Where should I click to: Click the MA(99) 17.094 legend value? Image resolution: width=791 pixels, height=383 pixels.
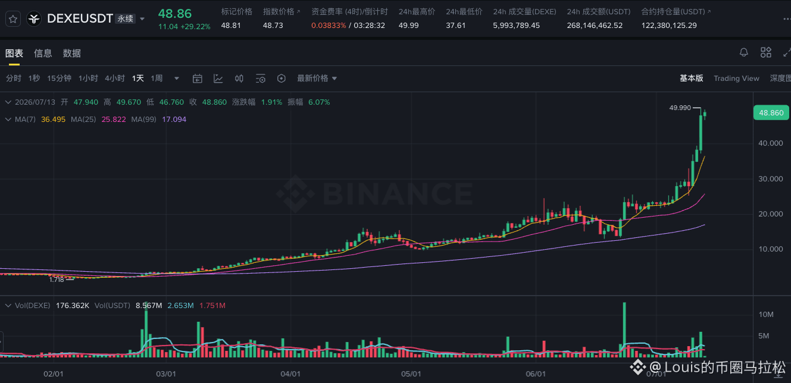pyautogui.click(x=174, y=120)
